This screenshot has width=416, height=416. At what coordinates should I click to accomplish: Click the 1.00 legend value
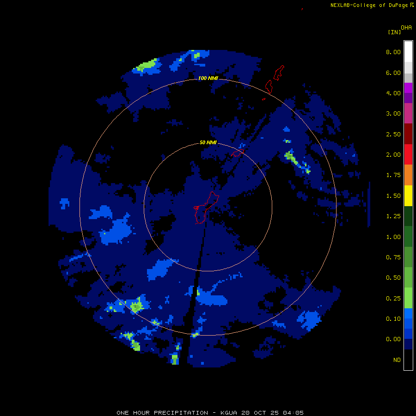click(393, 237)
